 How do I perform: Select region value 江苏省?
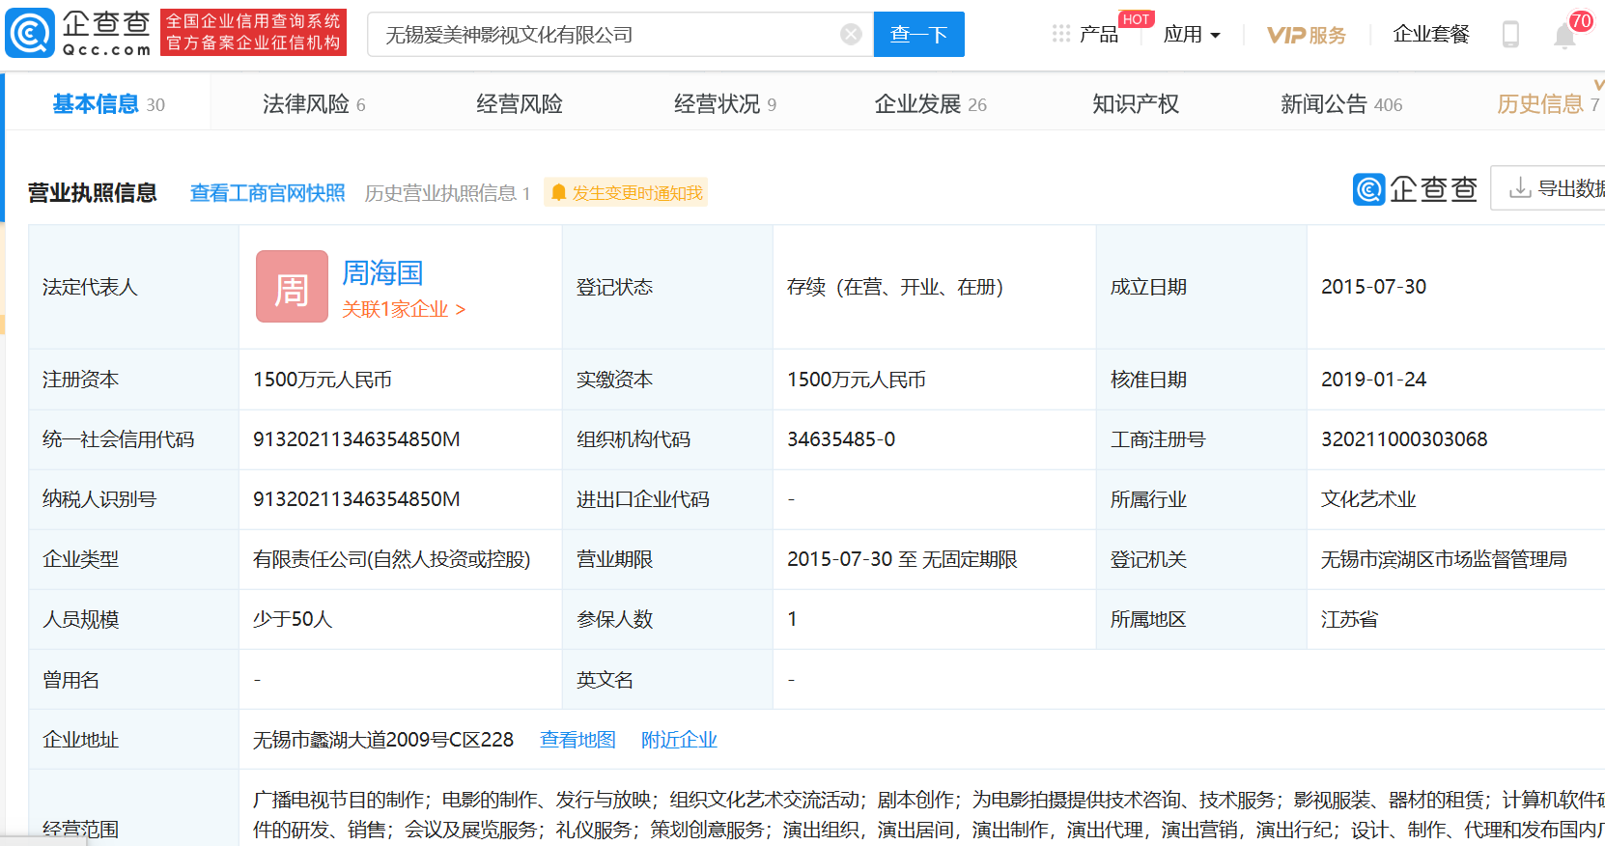(x=1349, y=619)
